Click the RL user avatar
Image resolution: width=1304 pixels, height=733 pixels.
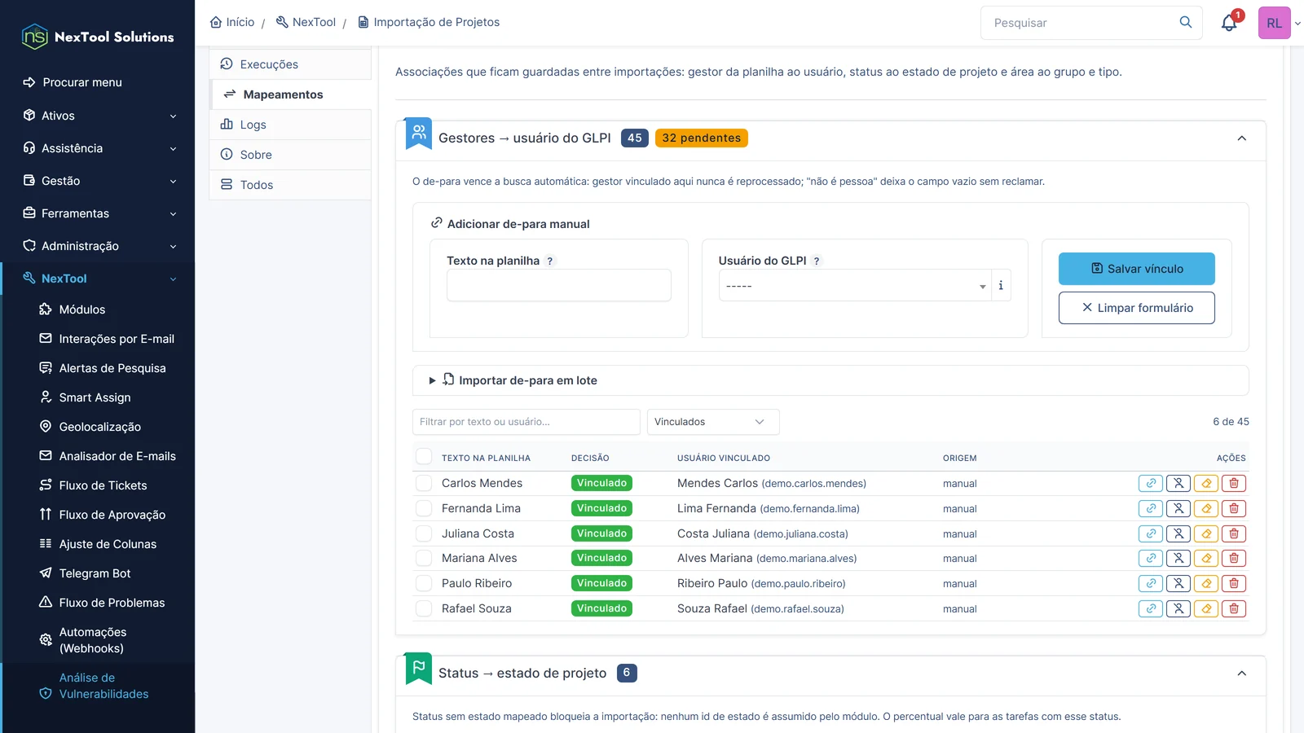tap(1274, 23)
